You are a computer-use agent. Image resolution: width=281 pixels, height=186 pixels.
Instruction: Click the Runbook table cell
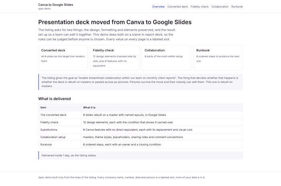pos(60,144)
